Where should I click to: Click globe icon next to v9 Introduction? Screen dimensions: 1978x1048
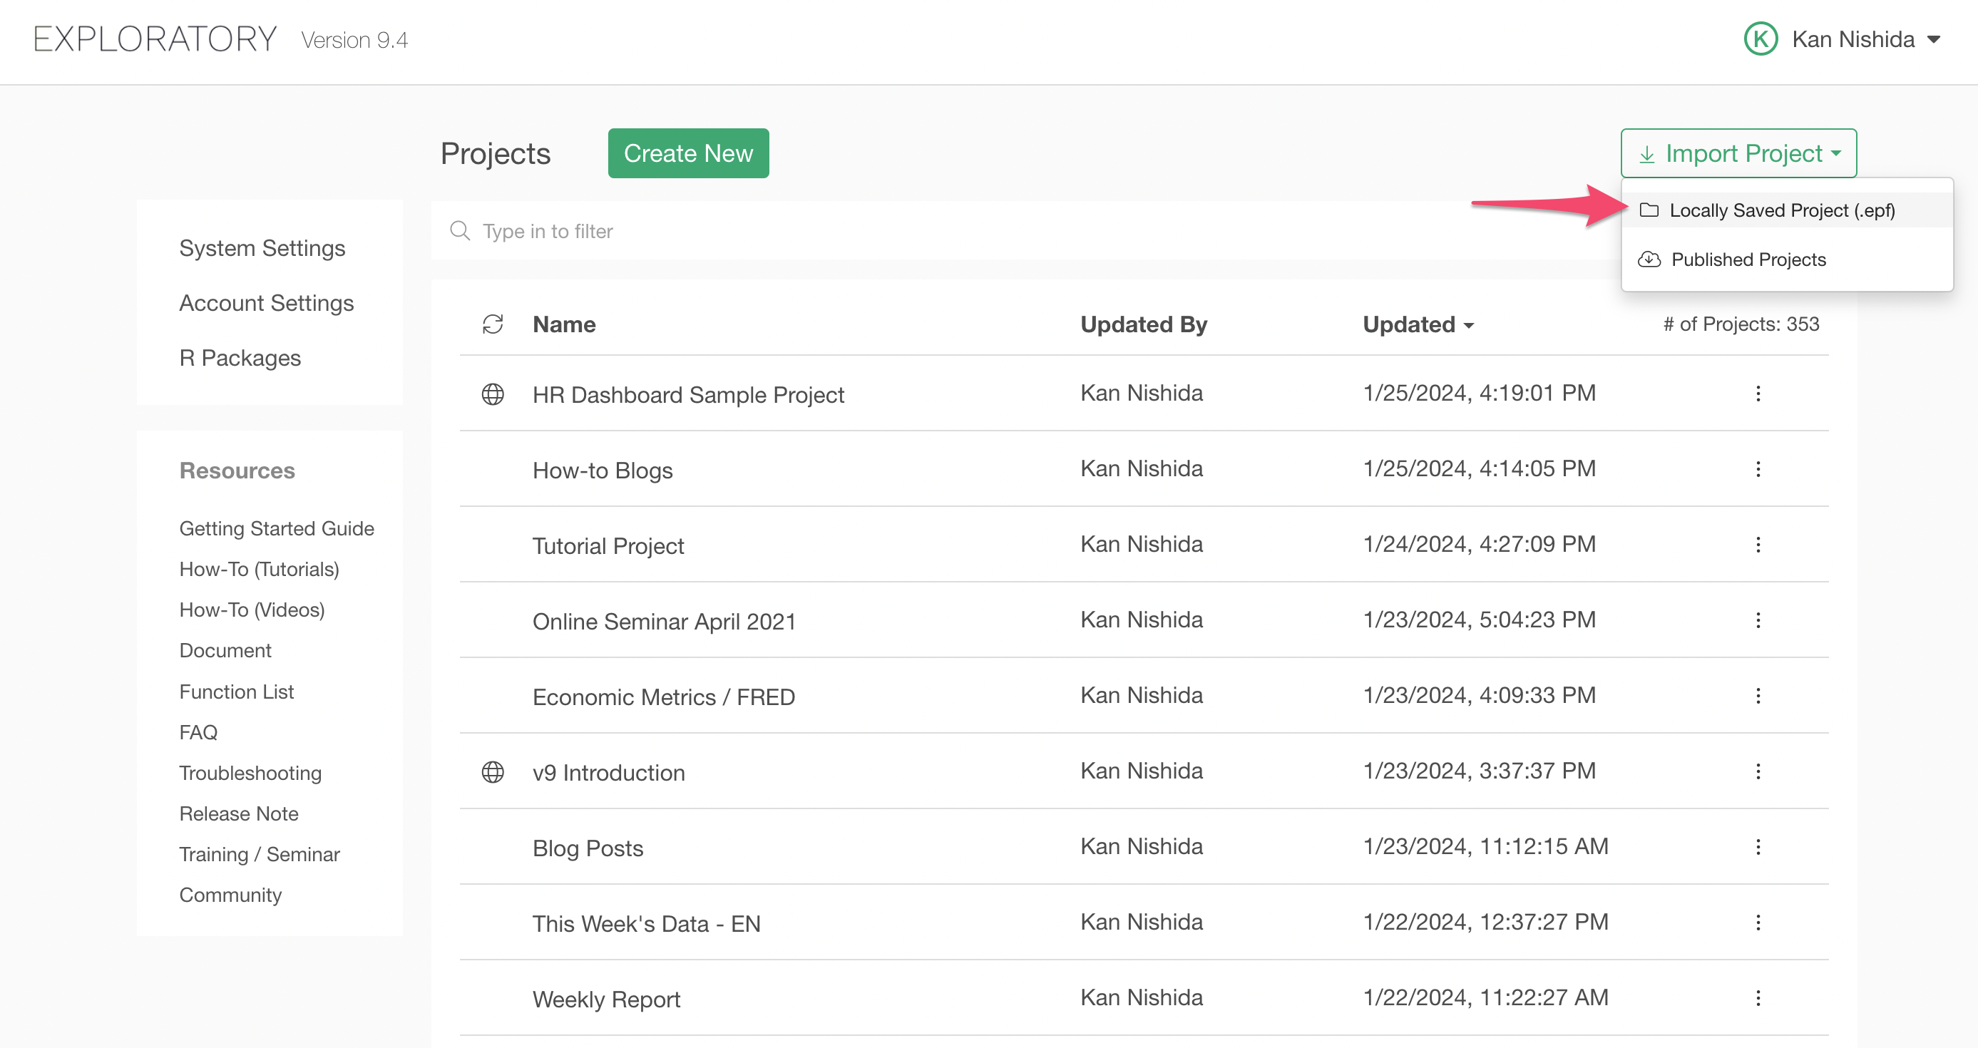[492, 771]
